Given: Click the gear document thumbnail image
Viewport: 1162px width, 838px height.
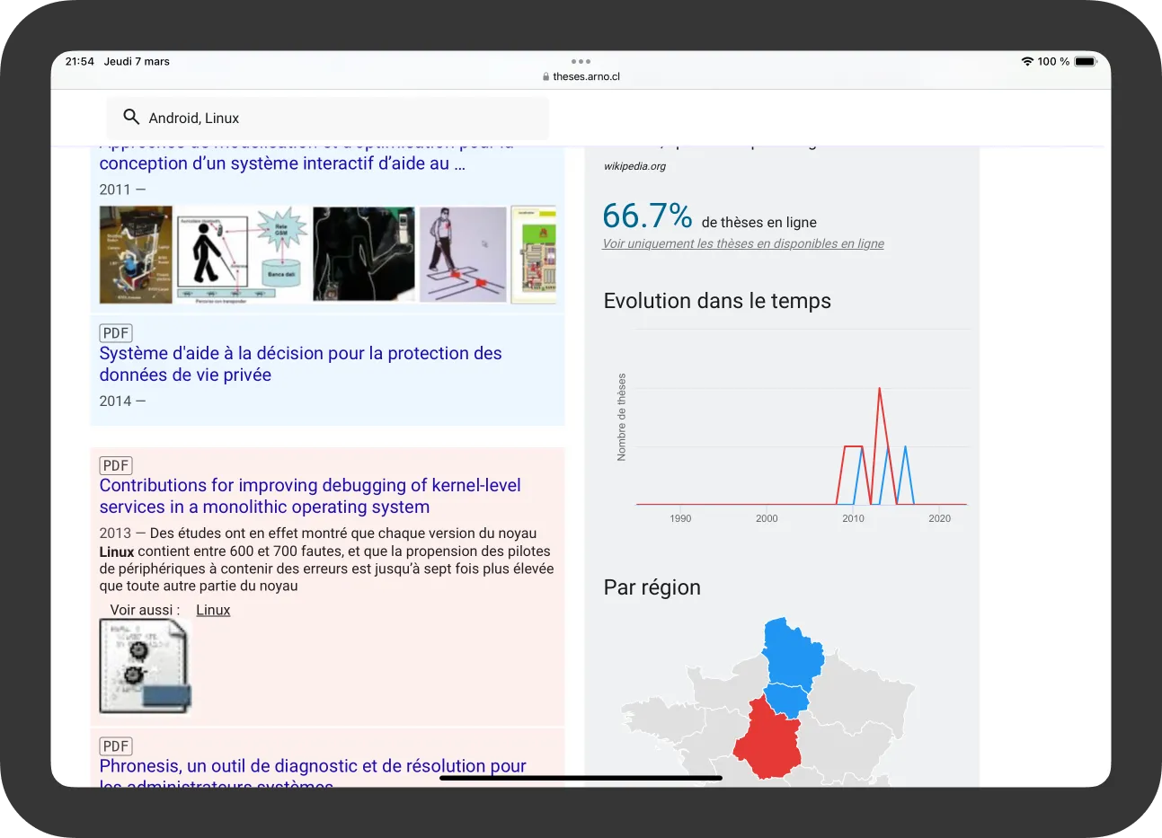Looking at the screenshot, I should 144,666.
